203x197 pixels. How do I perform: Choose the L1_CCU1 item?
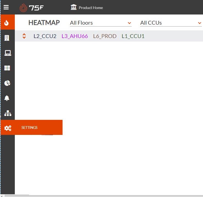point(133,36)
